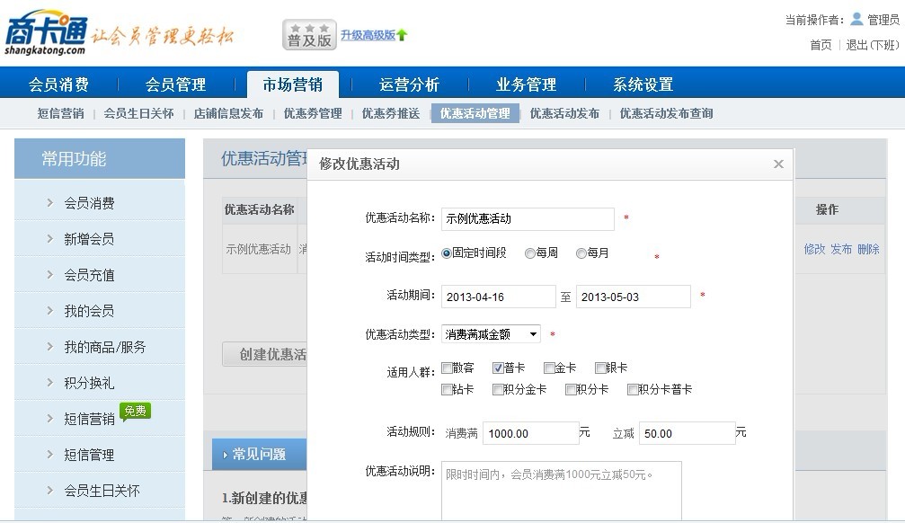Select the 每月 radio button
Viewport: 905px width, 523px height.
coord(581,253)
